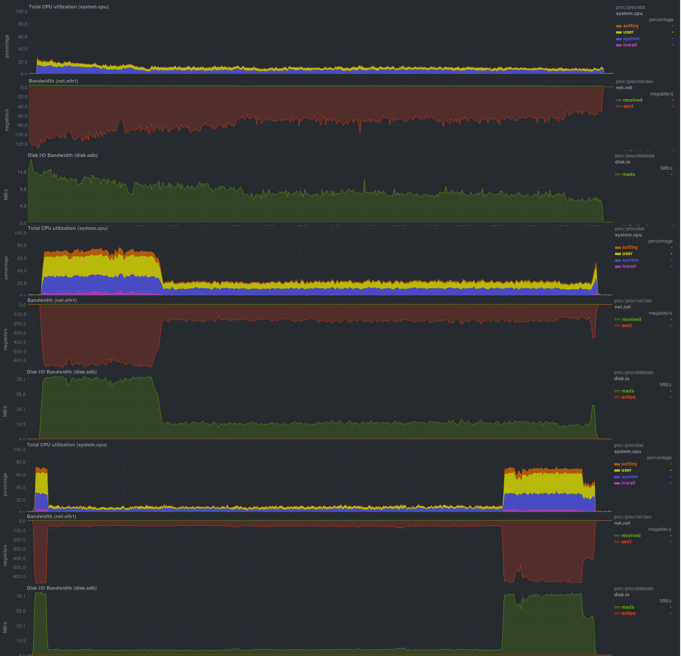The width and height of the screenshot is (681, 656).
Task: Click the plot area of the bottom Disk I/O chart
Action: 319,624
